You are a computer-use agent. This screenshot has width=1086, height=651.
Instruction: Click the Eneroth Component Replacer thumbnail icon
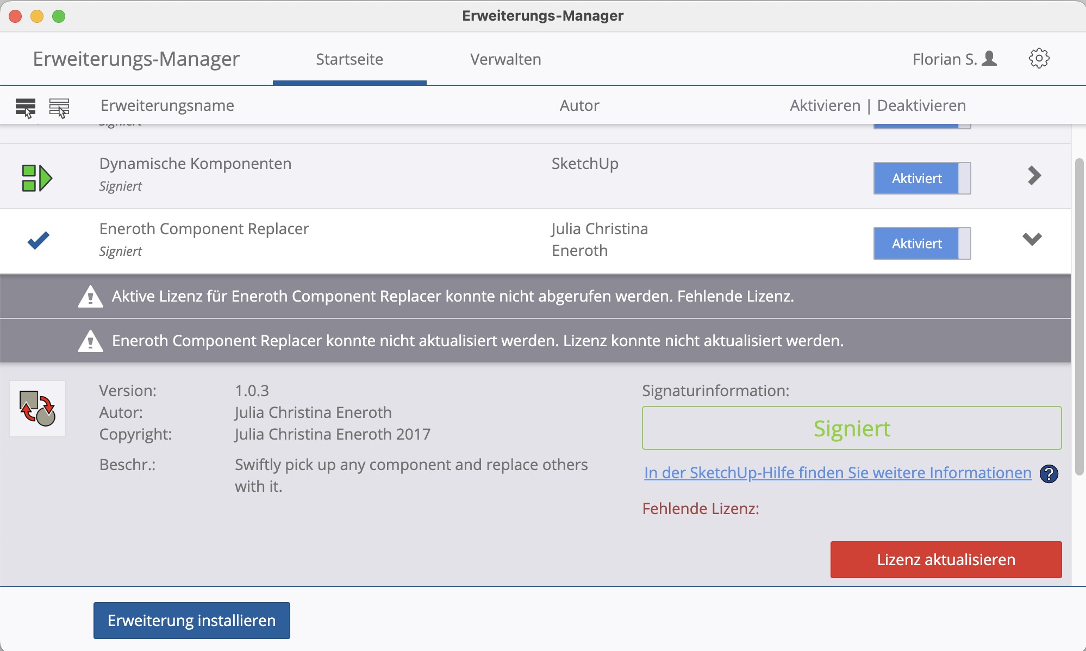[x=38, y=409]
